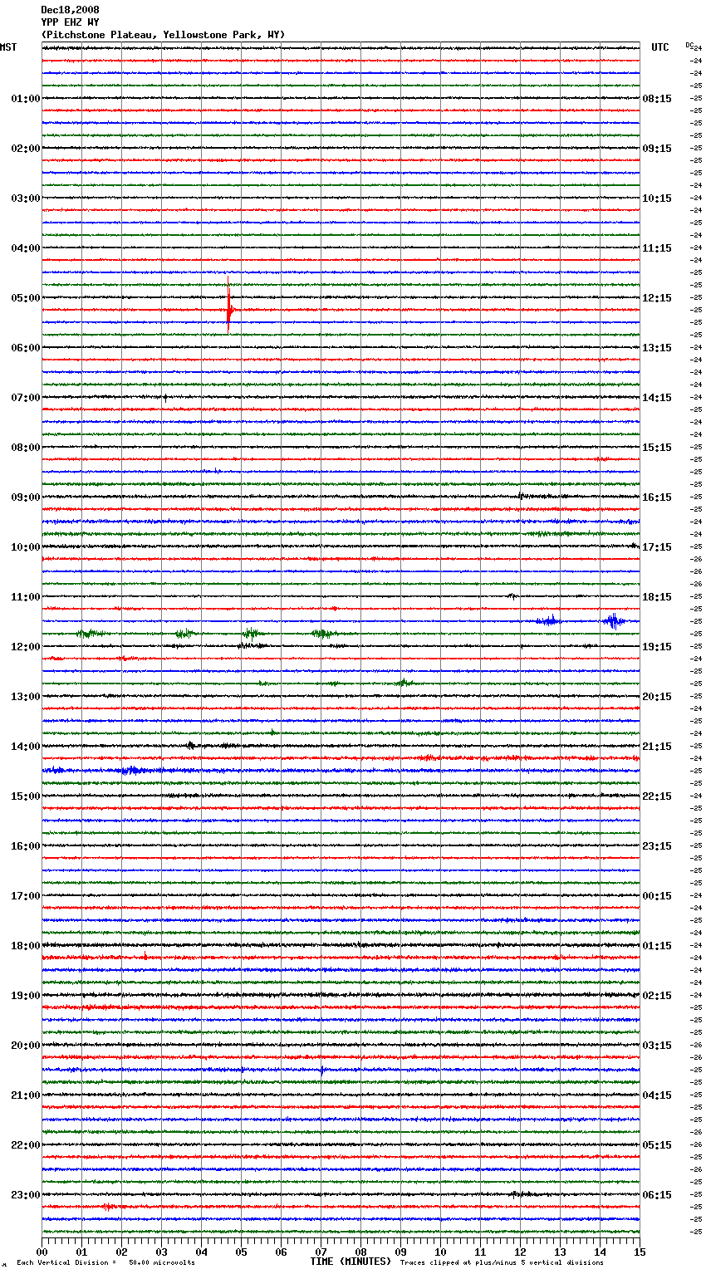
Task: Select the 19:00 MST row label
Action: coord(26,996)
